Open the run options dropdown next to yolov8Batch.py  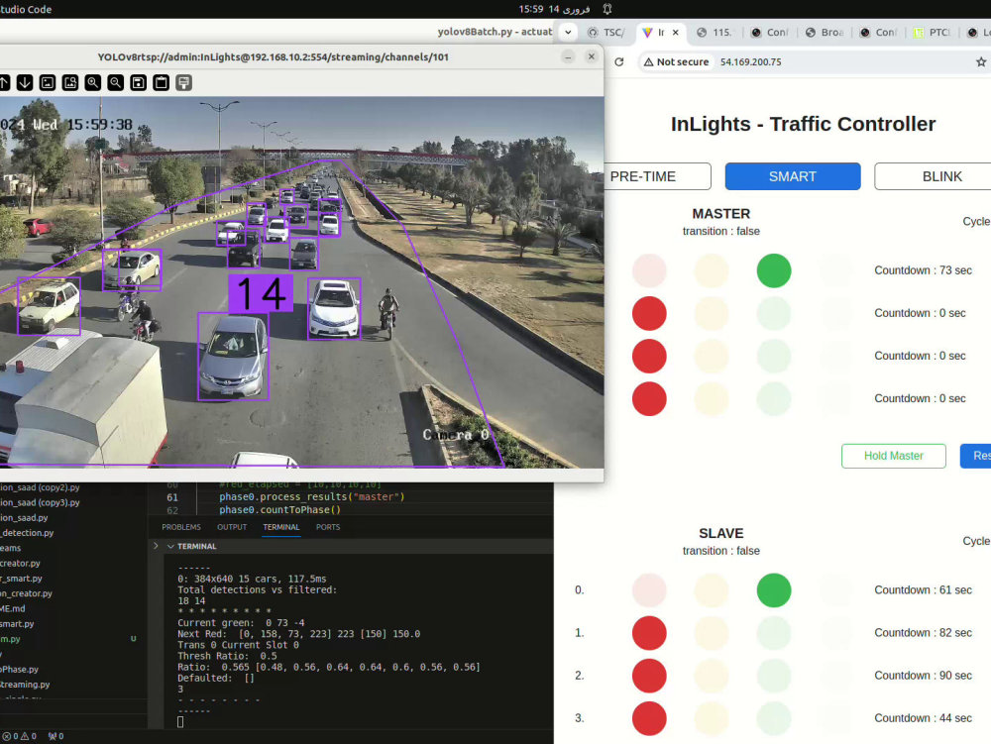(x=567, y=32)
